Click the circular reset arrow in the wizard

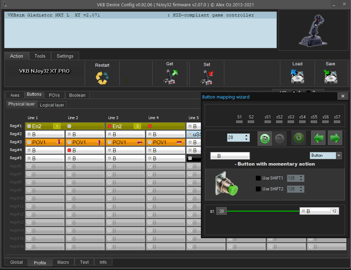click(x=299, y=138)
